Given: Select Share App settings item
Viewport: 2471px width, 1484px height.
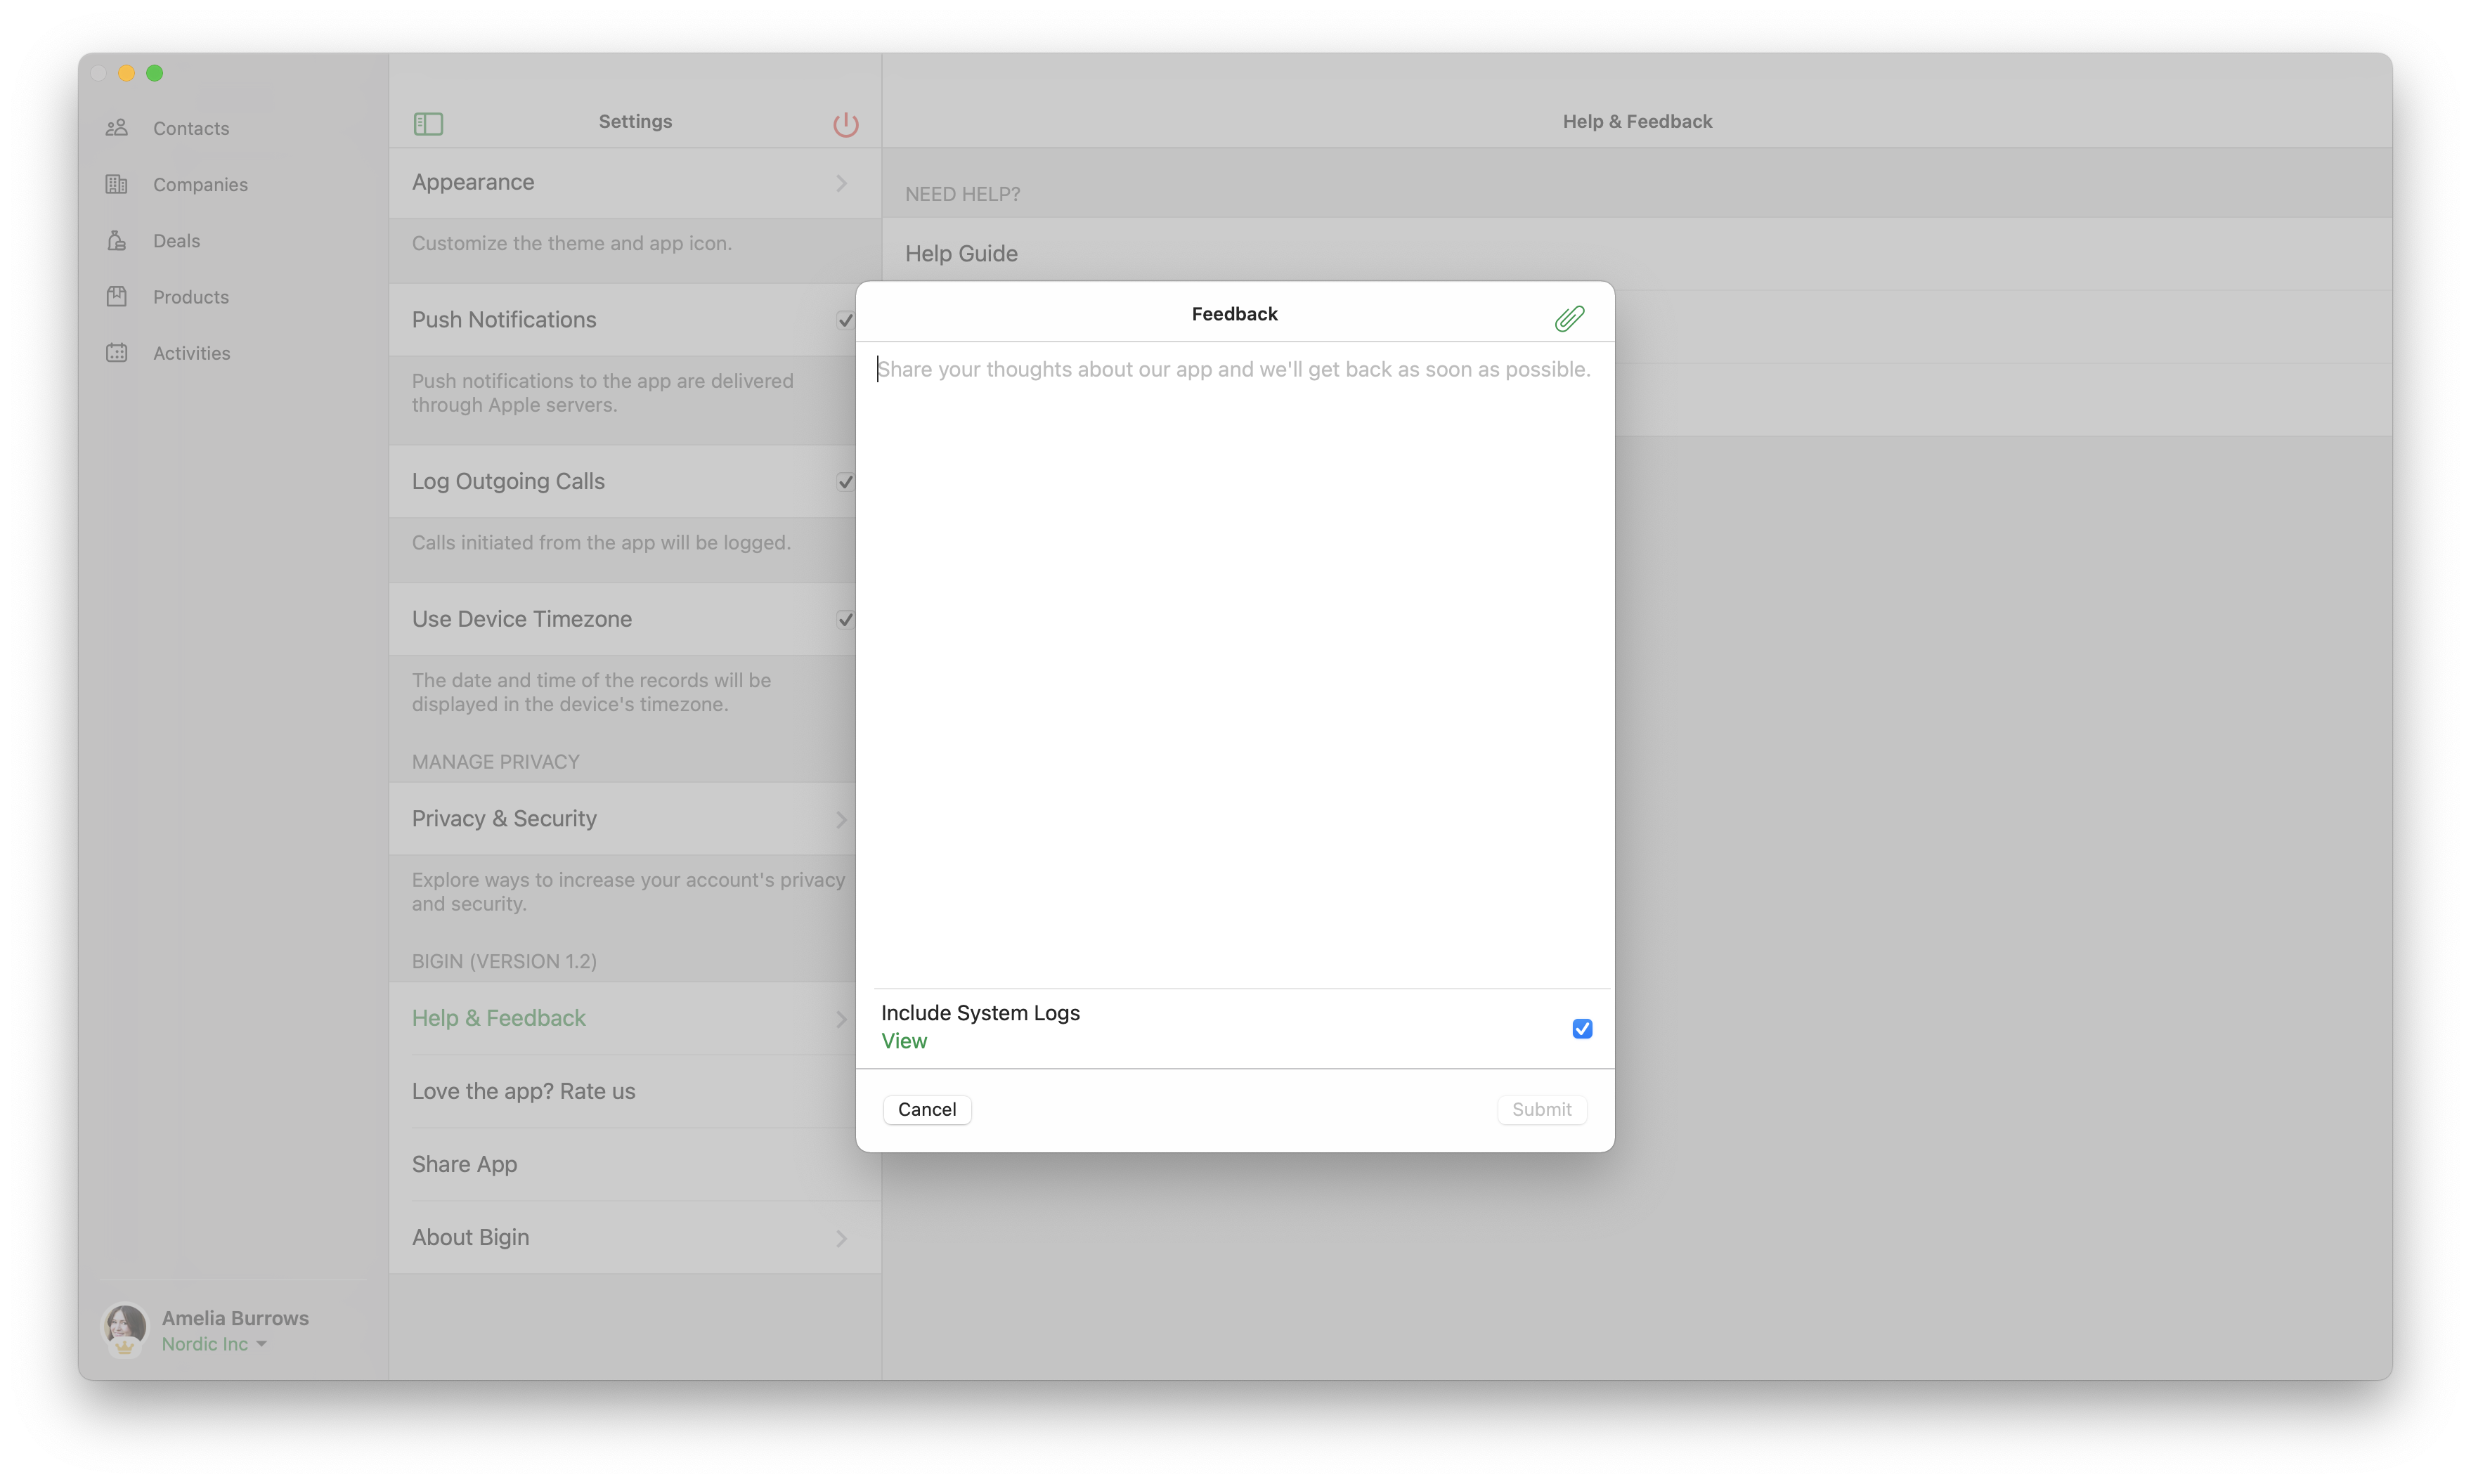Looking at the screenshot, I should (x=464, y=1164).
